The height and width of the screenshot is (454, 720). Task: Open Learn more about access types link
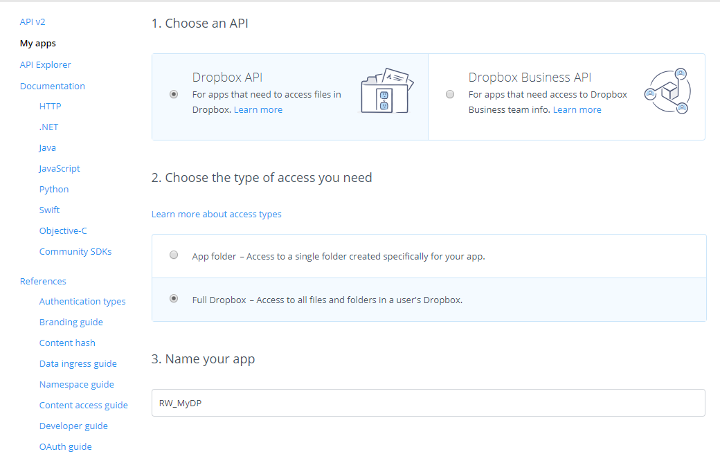click(x=216, y=215)
